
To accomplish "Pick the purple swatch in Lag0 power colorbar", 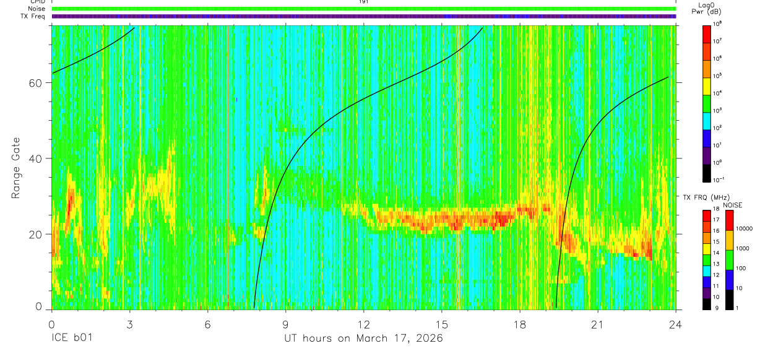I will (707, 155).
